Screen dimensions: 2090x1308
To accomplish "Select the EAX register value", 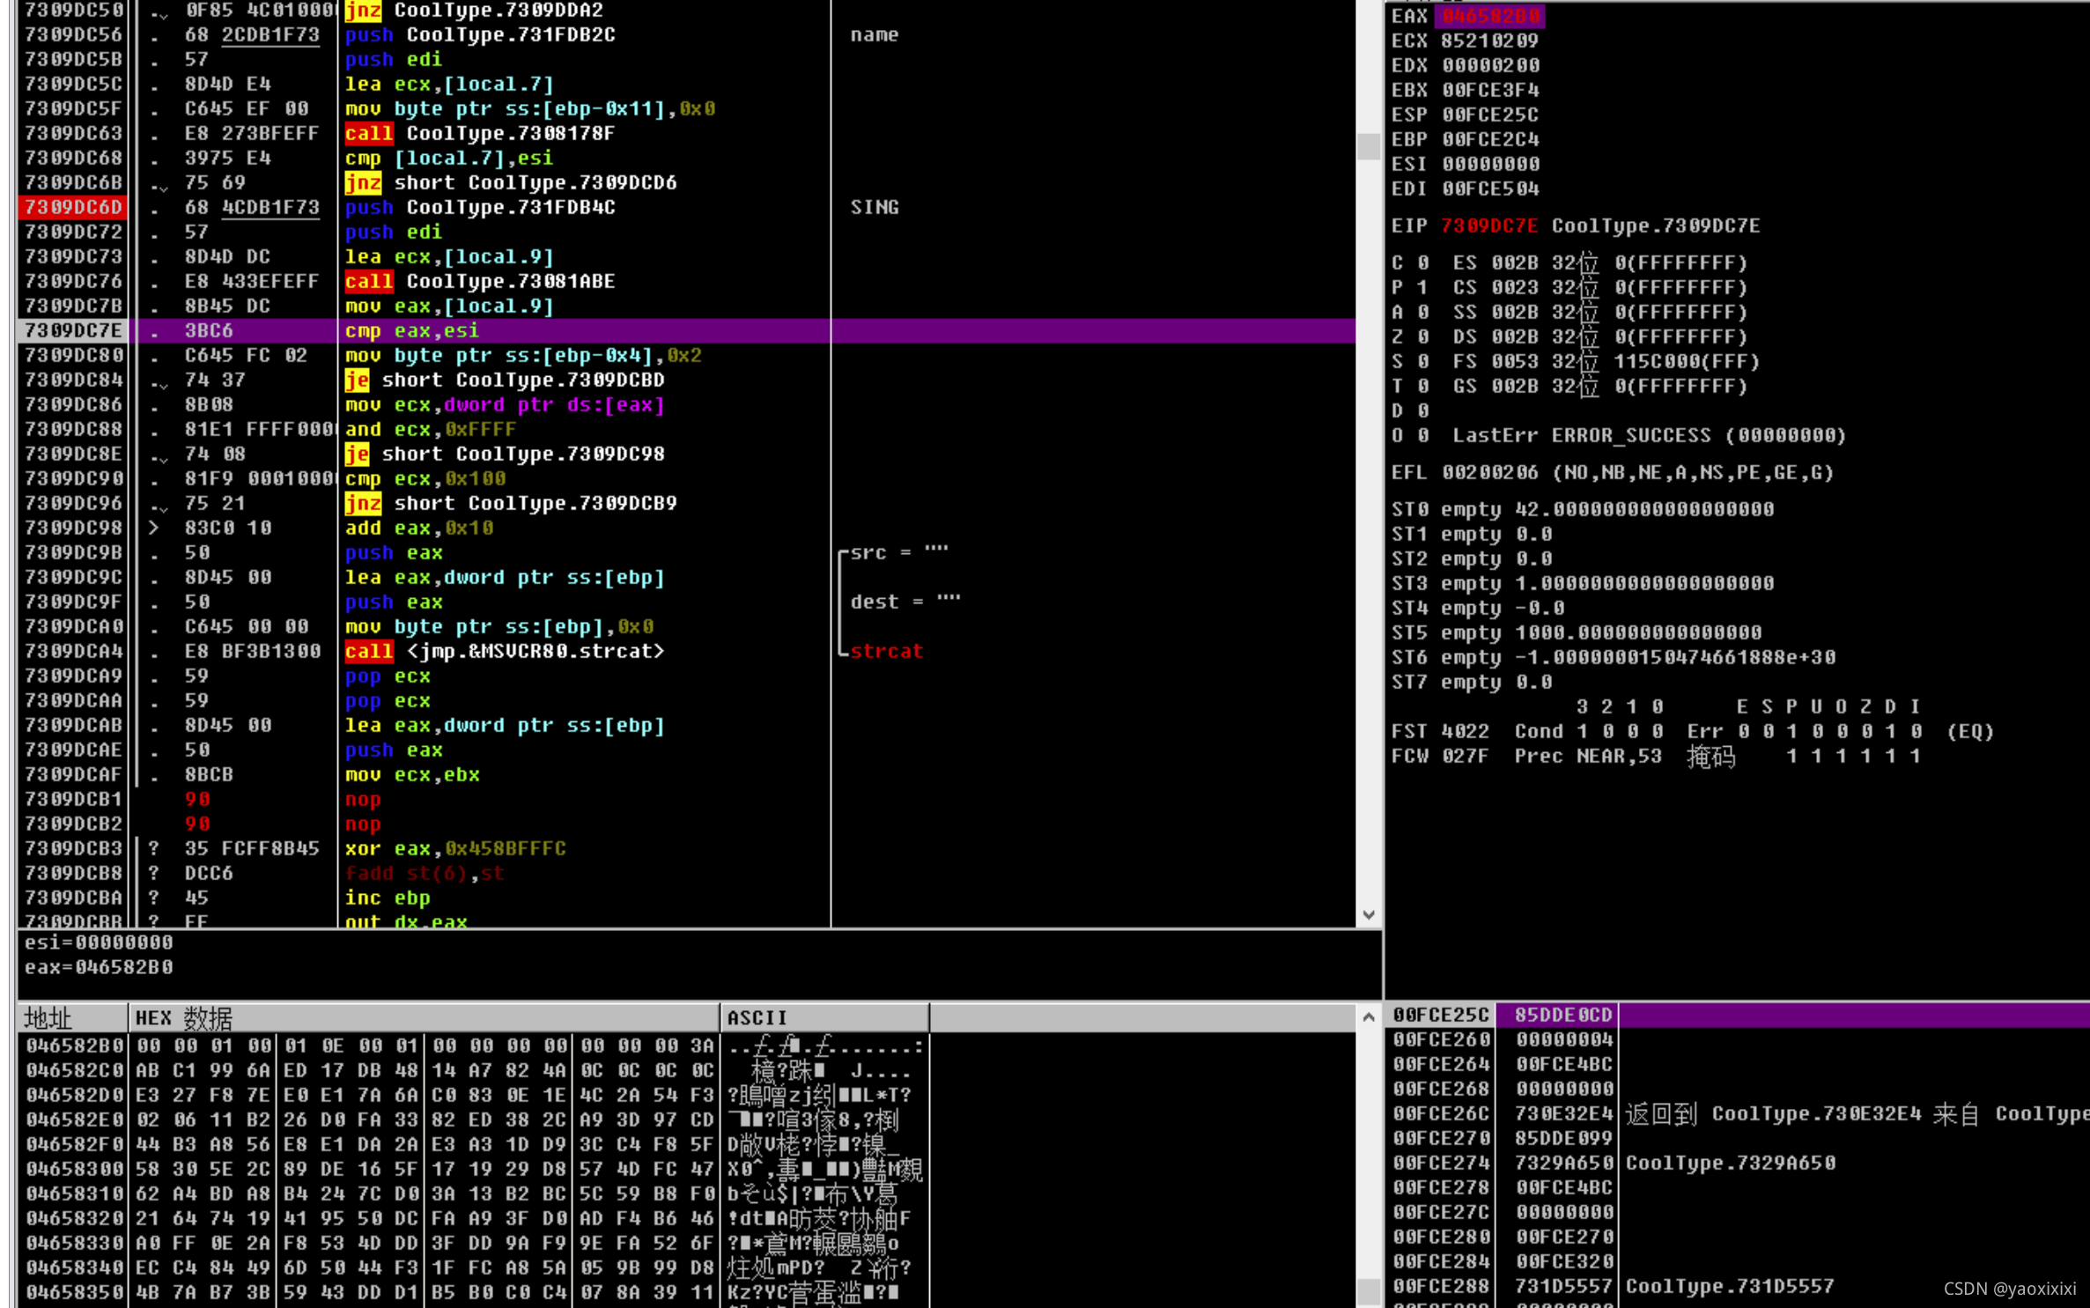I will tap(1489, 16).
